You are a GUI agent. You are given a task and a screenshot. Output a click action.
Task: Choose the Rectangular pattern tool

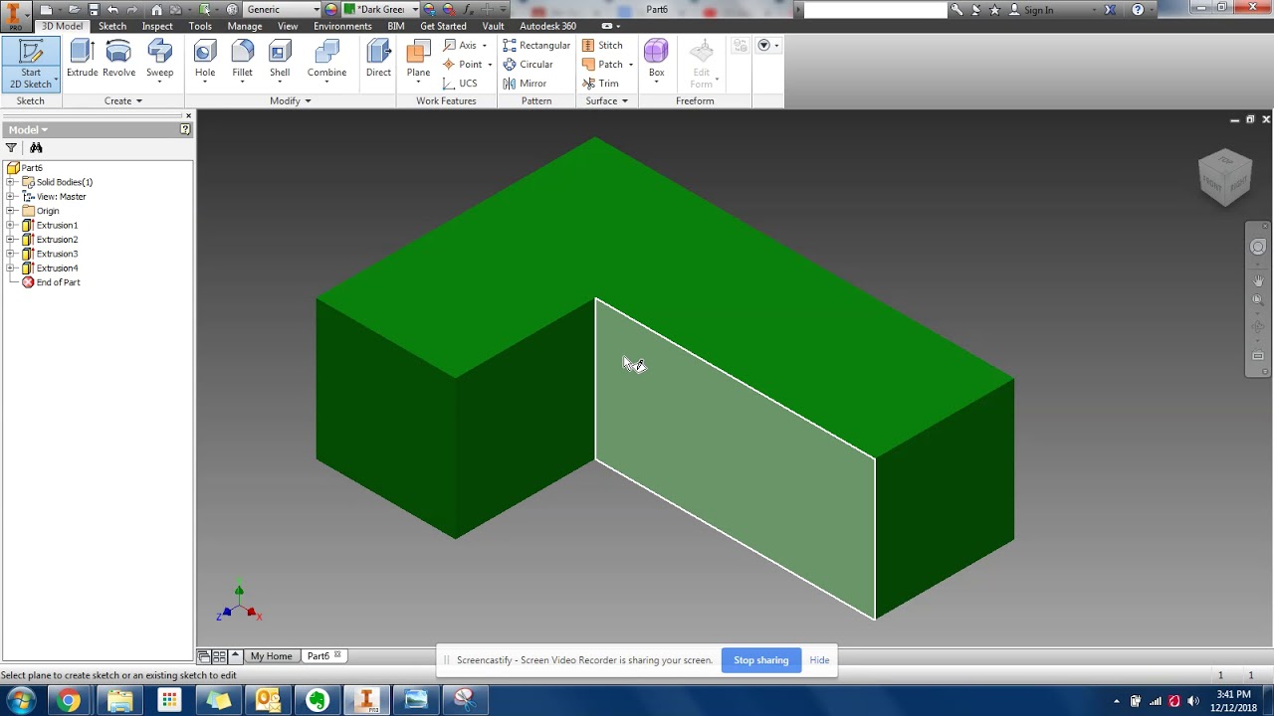tap(536, 46)
